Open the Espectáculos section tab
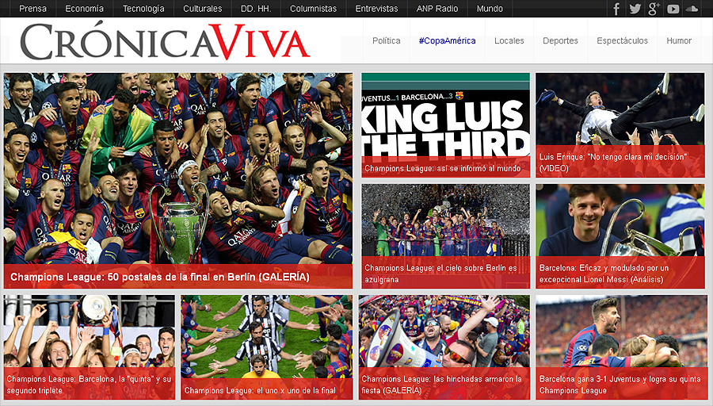This screenshot has width=713, height=406. 622,41
